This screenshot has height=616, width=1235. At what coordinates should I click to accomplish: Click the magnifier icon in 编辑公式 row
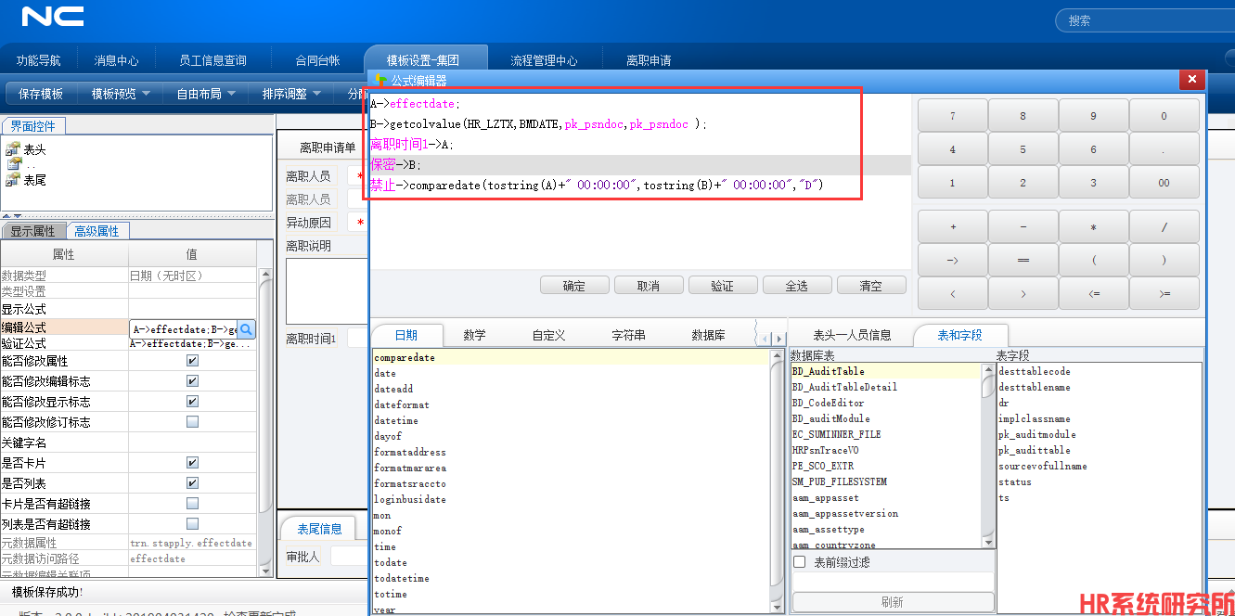246,329
